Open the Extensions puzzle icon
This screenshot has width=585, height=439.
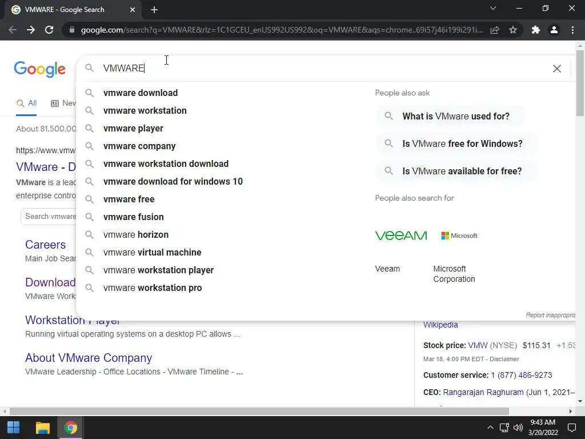tap(536, 30)
